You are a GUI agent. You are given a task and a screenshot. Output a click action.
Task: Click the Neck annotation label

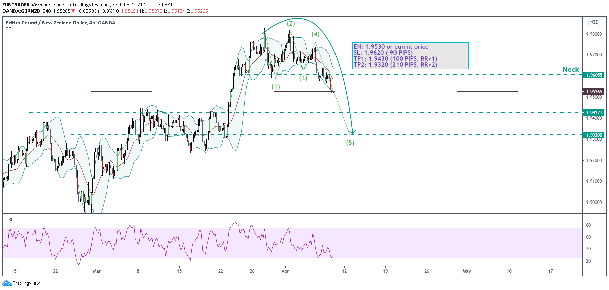pyautogui.click(x=571, y=69)
